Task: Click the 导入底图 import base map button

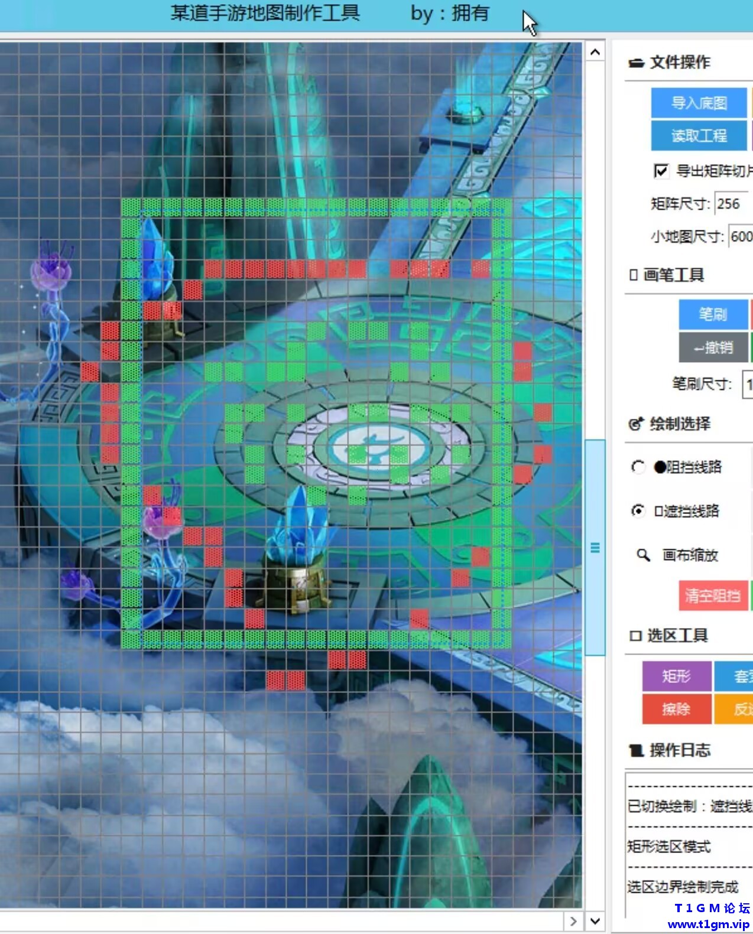Action: tap(699, 103)
